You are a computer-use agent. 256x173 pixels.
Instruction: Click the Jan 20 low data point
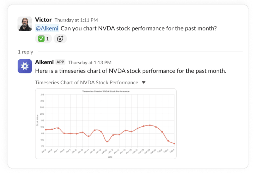point(107,141)
